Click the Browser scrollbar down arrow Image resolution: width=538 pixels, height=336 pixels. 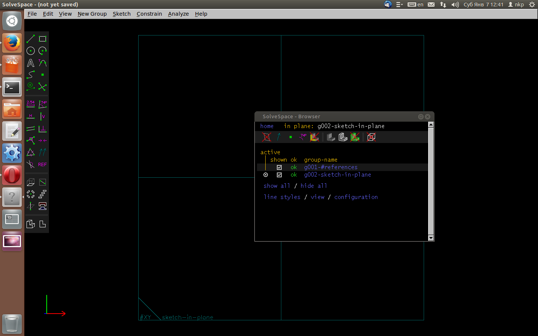pos(431,238)
